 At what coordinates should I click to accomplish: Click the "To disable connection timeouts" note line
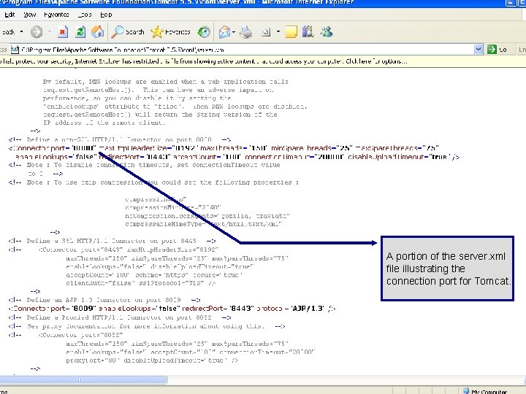[x=144, y=165]
